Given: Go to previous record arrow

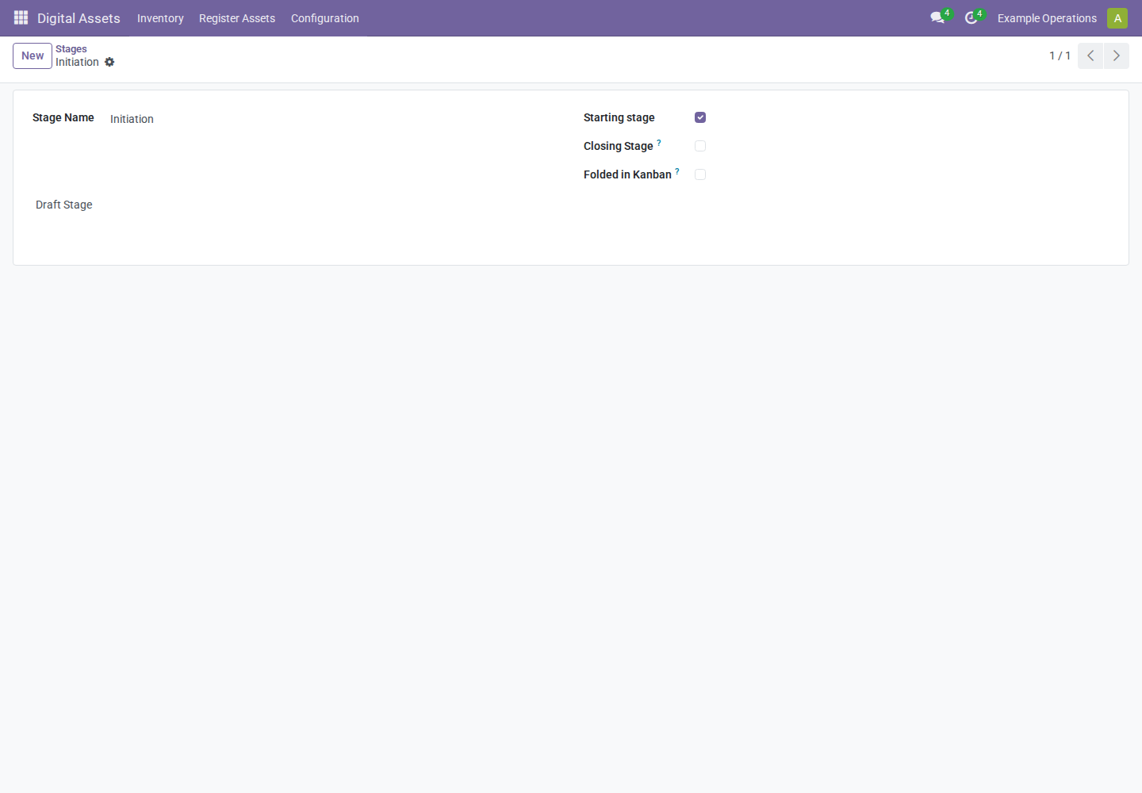Looking at the screenshot, I should click(x=1090, y=56).
